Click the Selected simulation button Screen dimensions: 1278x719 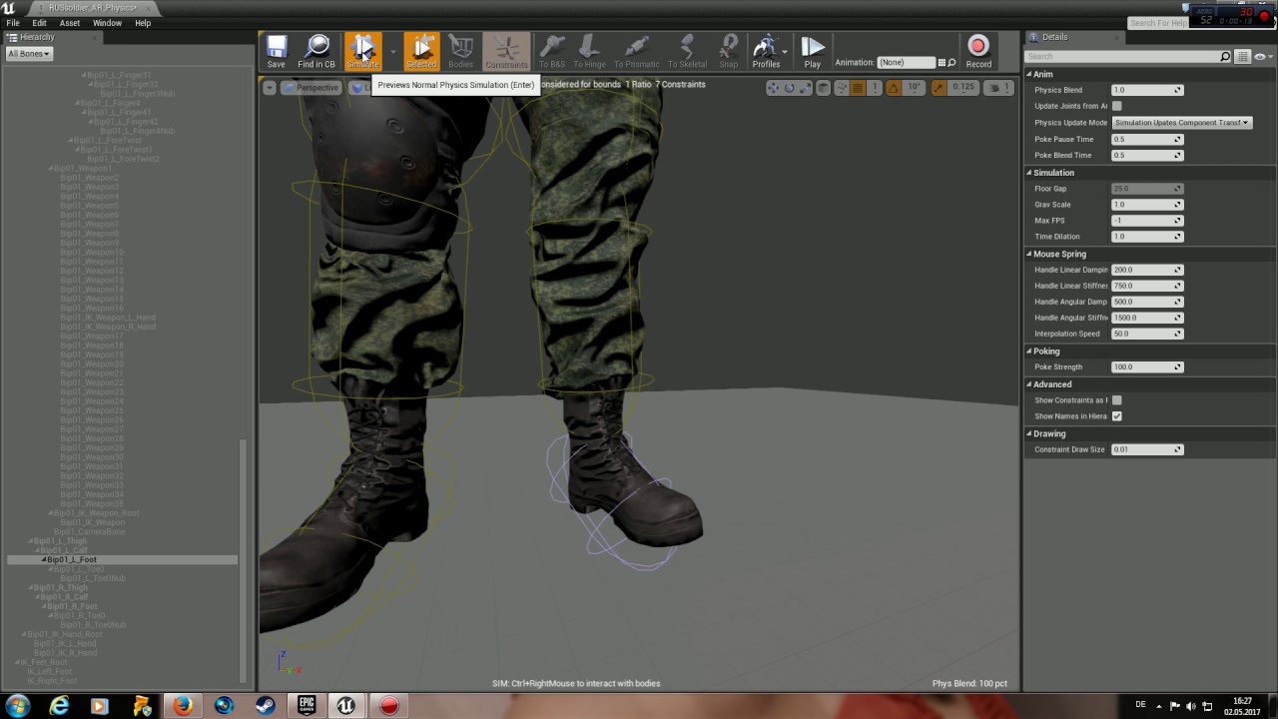coord(421,52)
